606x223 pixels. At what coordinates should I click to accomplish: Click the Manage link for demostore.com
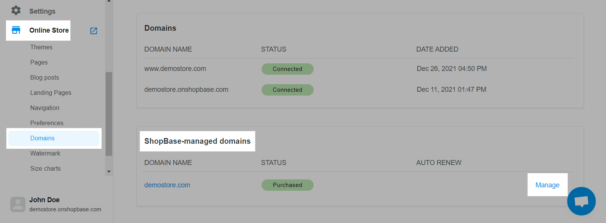click(547, 185)
